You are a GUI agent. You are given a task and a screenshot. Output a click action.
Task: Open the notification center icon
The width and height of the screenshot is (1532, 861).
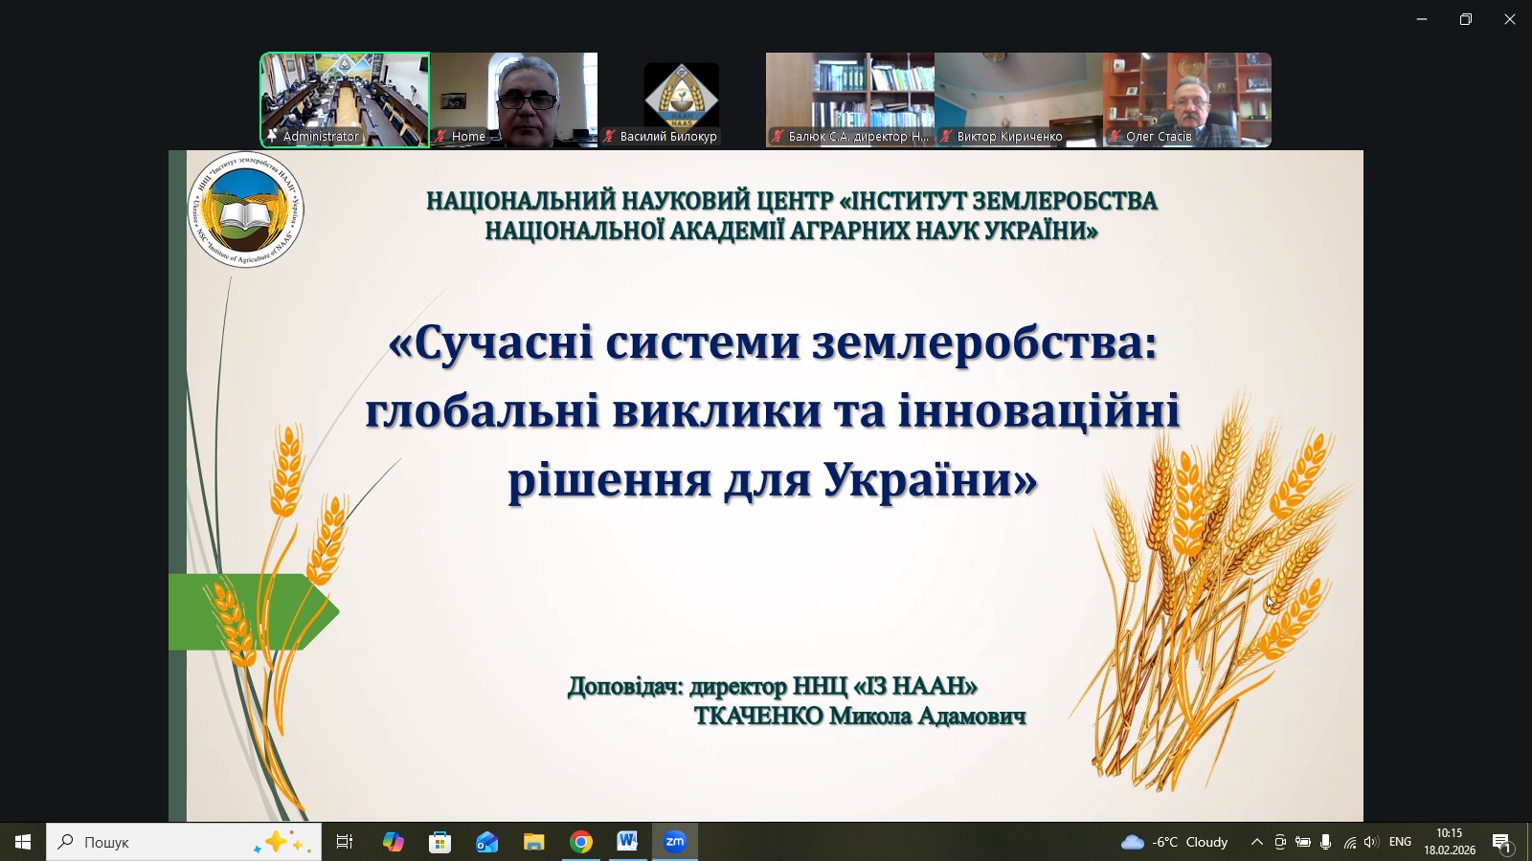pyautogui.click(x=1500, y=842)
